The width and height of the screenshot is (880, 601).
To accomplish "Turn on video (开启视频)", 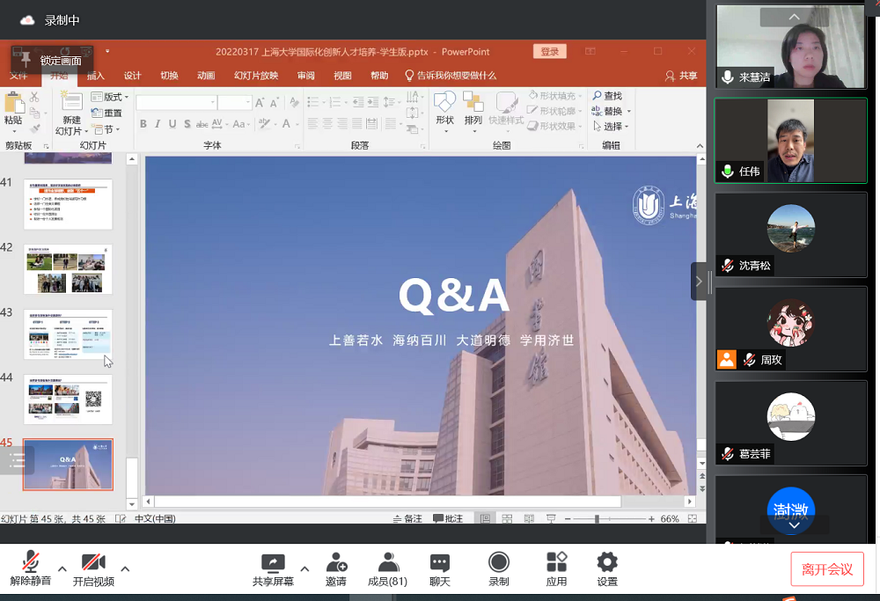I will click(x=93, y=569).
